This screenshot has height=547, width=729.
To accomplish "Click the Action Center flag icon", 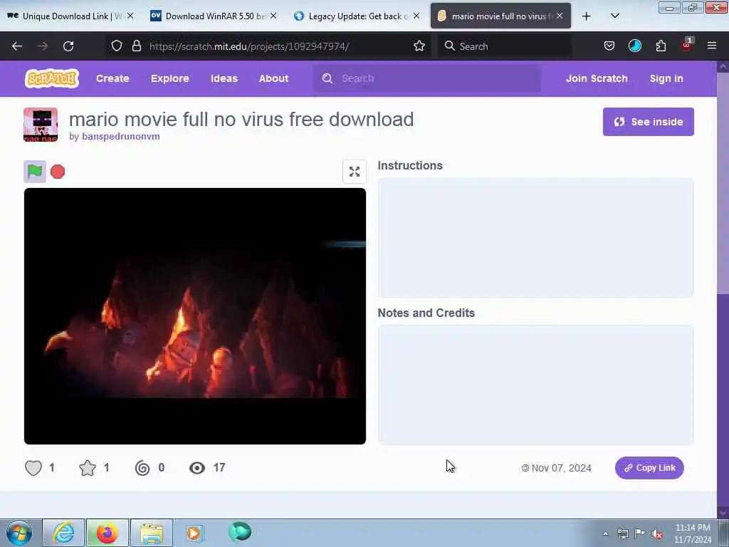I will pos(640,533).
